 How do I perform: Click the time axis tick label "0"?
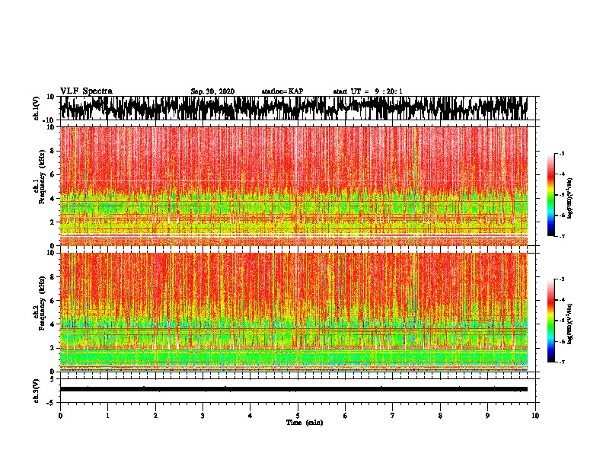(60, 416)
